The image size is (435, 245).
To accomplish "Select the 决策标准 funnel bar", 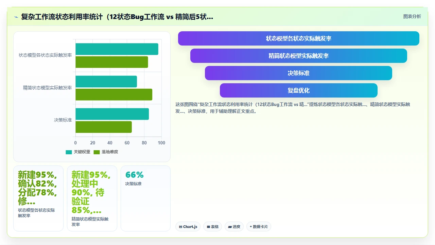I will (298, 73).
